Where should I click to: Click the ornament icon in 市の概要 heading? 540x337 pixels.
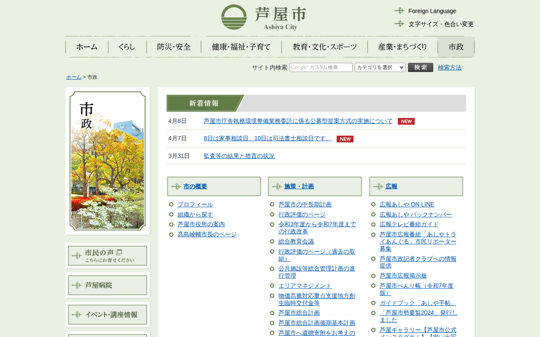tap(176, 187)
